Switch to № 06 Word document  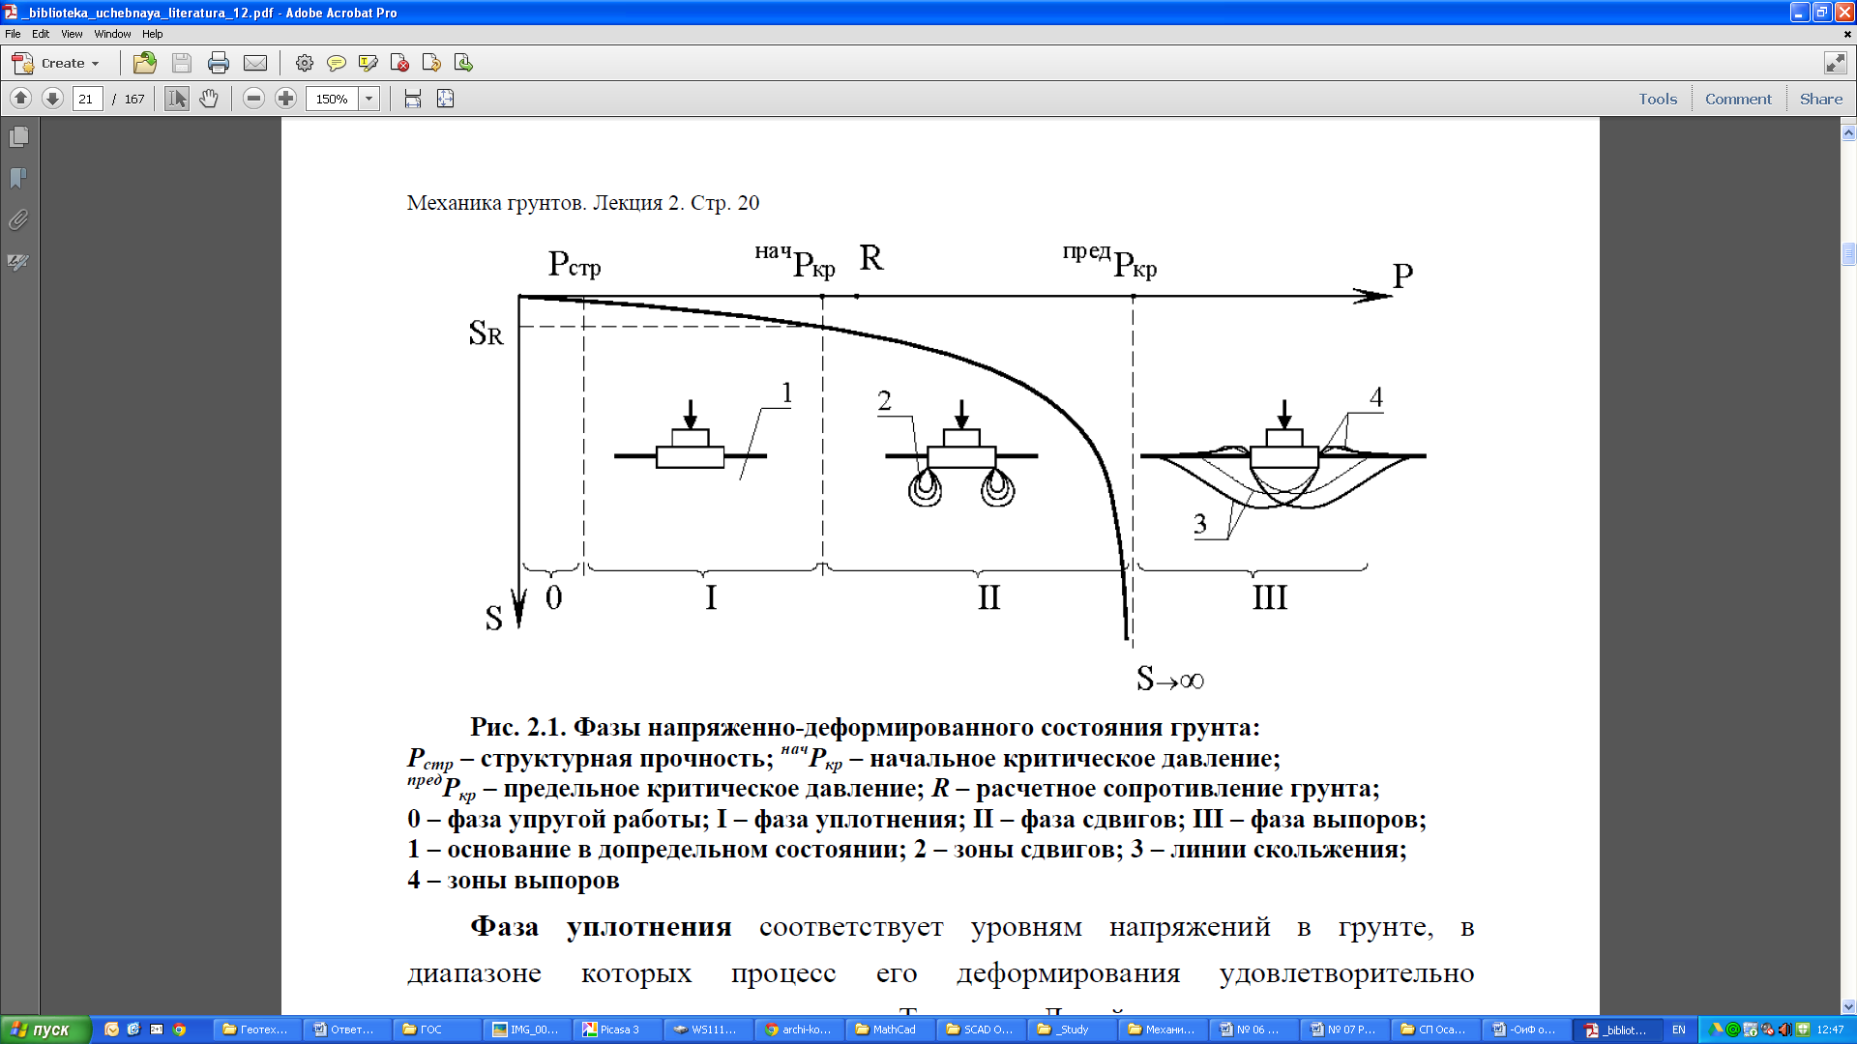pos(1253,1029)
